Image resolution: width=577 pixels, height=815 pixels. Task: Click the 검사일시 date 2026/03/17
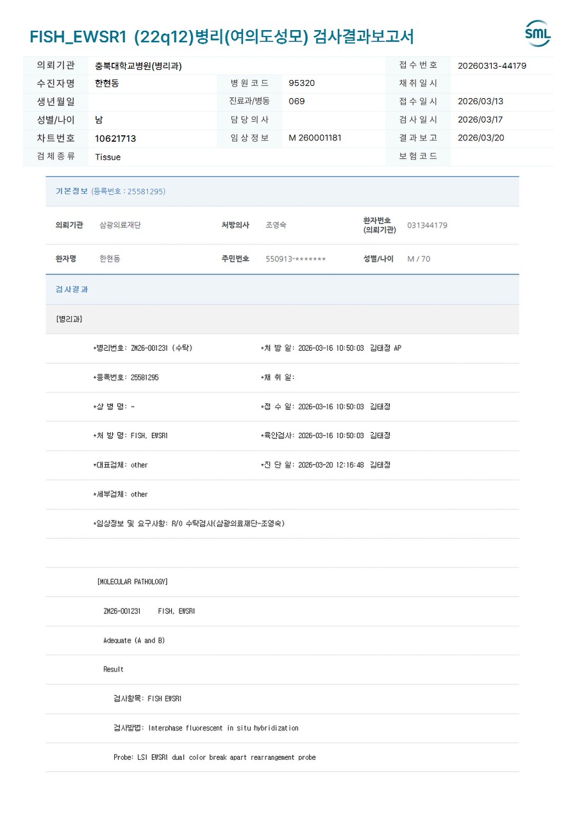(481, 120)
